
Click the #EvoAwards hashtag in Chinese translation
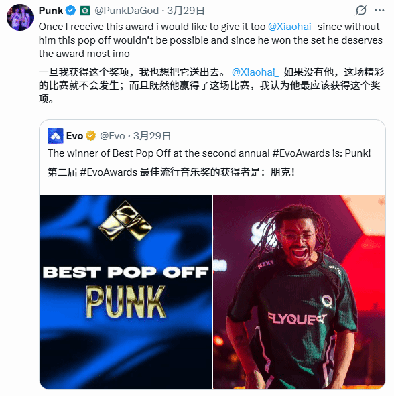tap(109, 172)
